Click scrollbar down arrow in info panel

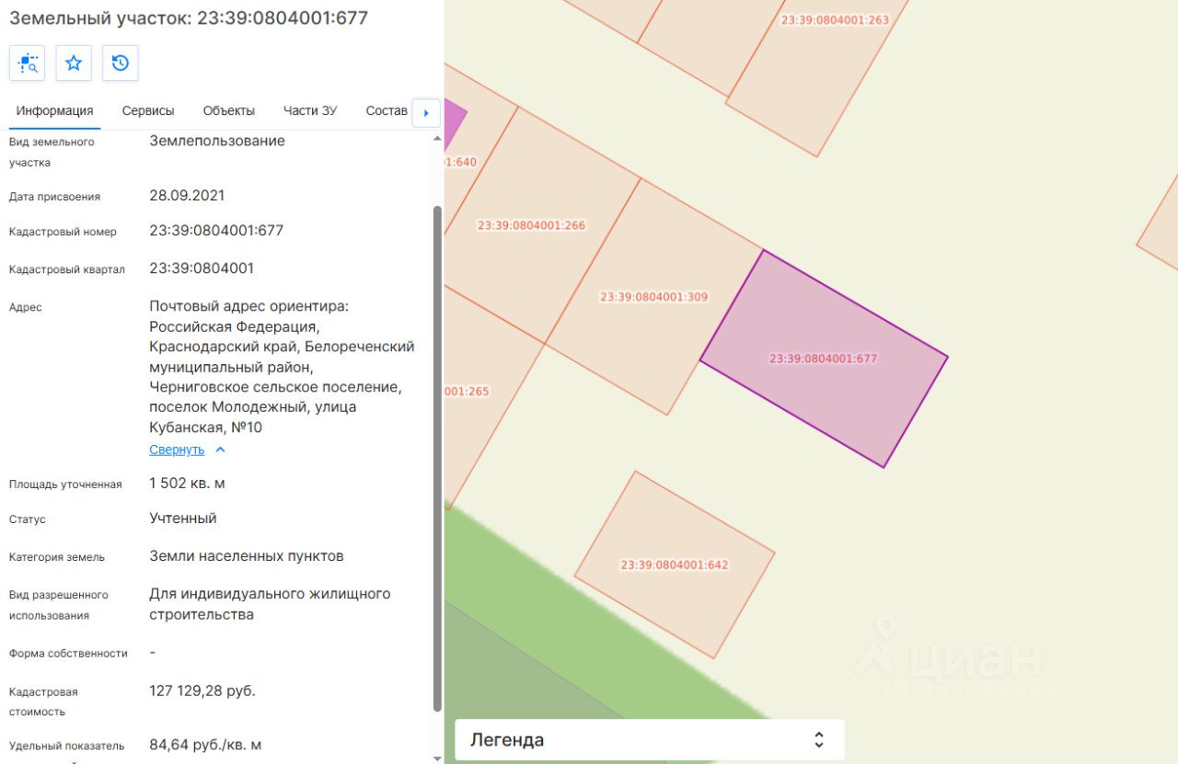point(437,758)
